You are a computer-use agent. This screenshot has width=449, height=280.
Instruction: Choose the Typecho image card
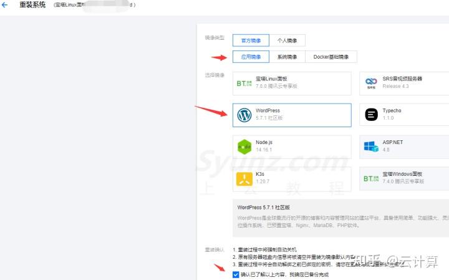pos(404,115)
